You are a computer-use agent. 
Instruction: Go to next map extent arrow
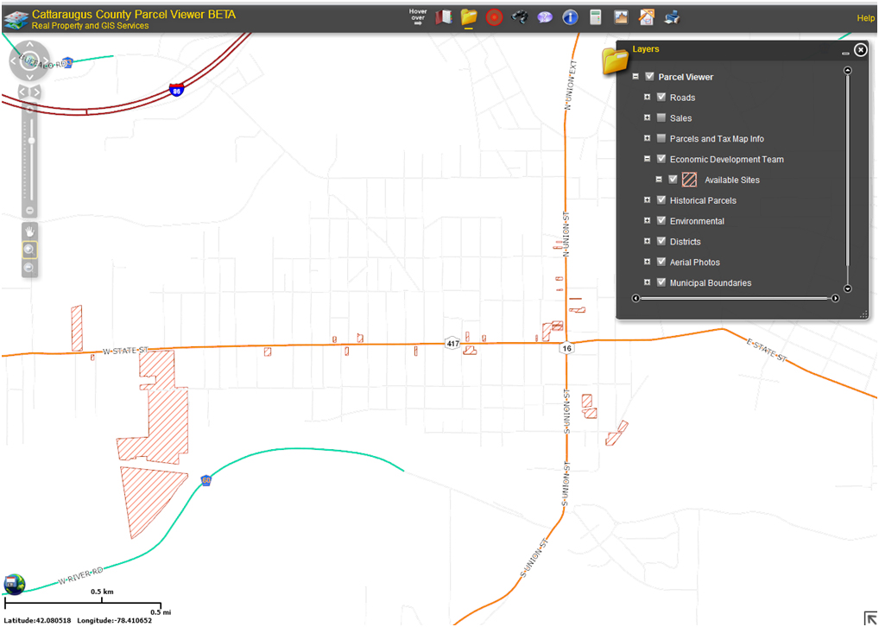pyautogui.click(x=36, y=92)
